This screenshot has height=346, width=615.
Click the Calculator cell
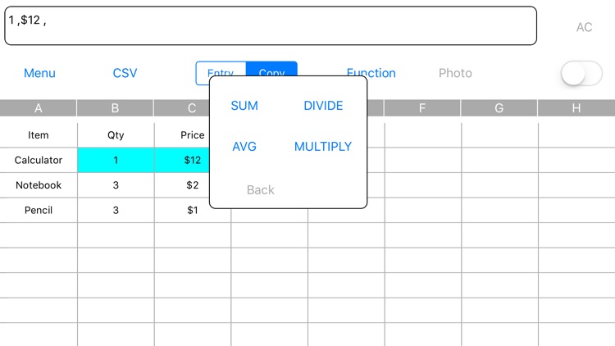(x=39, y=161)
